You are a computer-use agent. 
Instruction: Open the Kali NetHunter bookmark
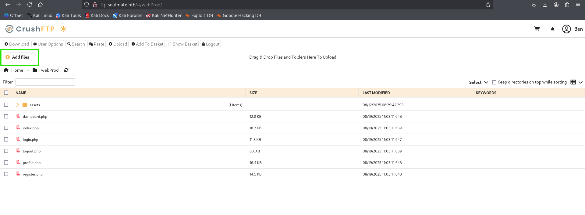click(164, 15)
